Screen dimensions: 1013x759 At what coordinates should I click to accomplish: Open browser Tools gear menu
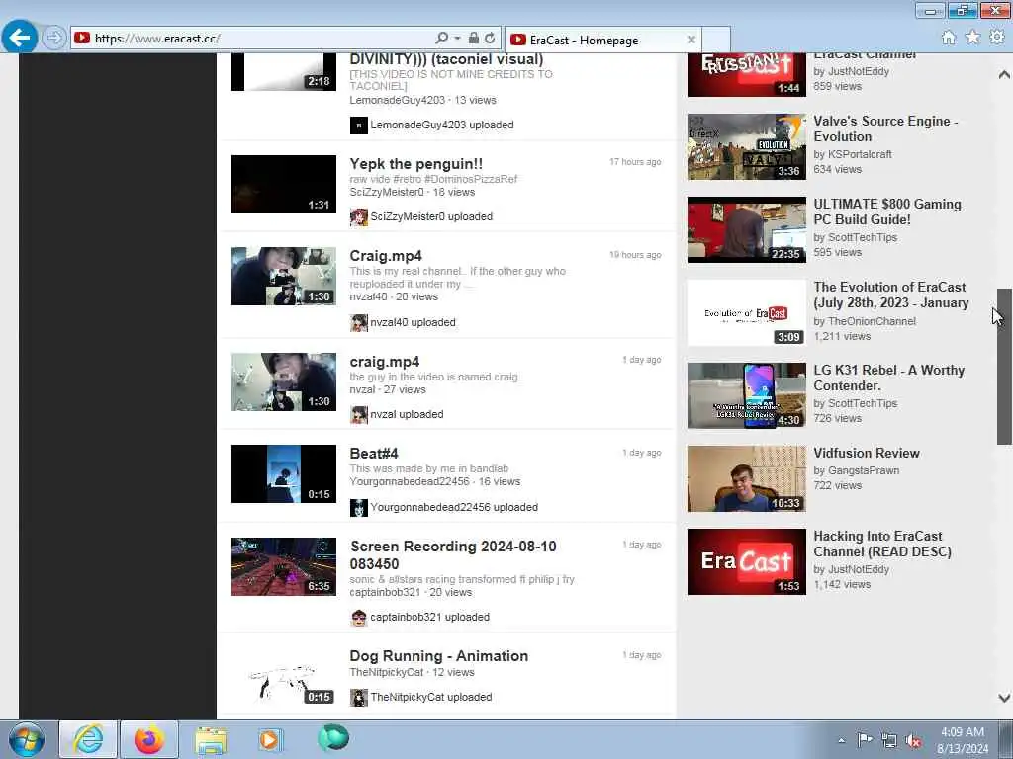[x=997, y=38]
